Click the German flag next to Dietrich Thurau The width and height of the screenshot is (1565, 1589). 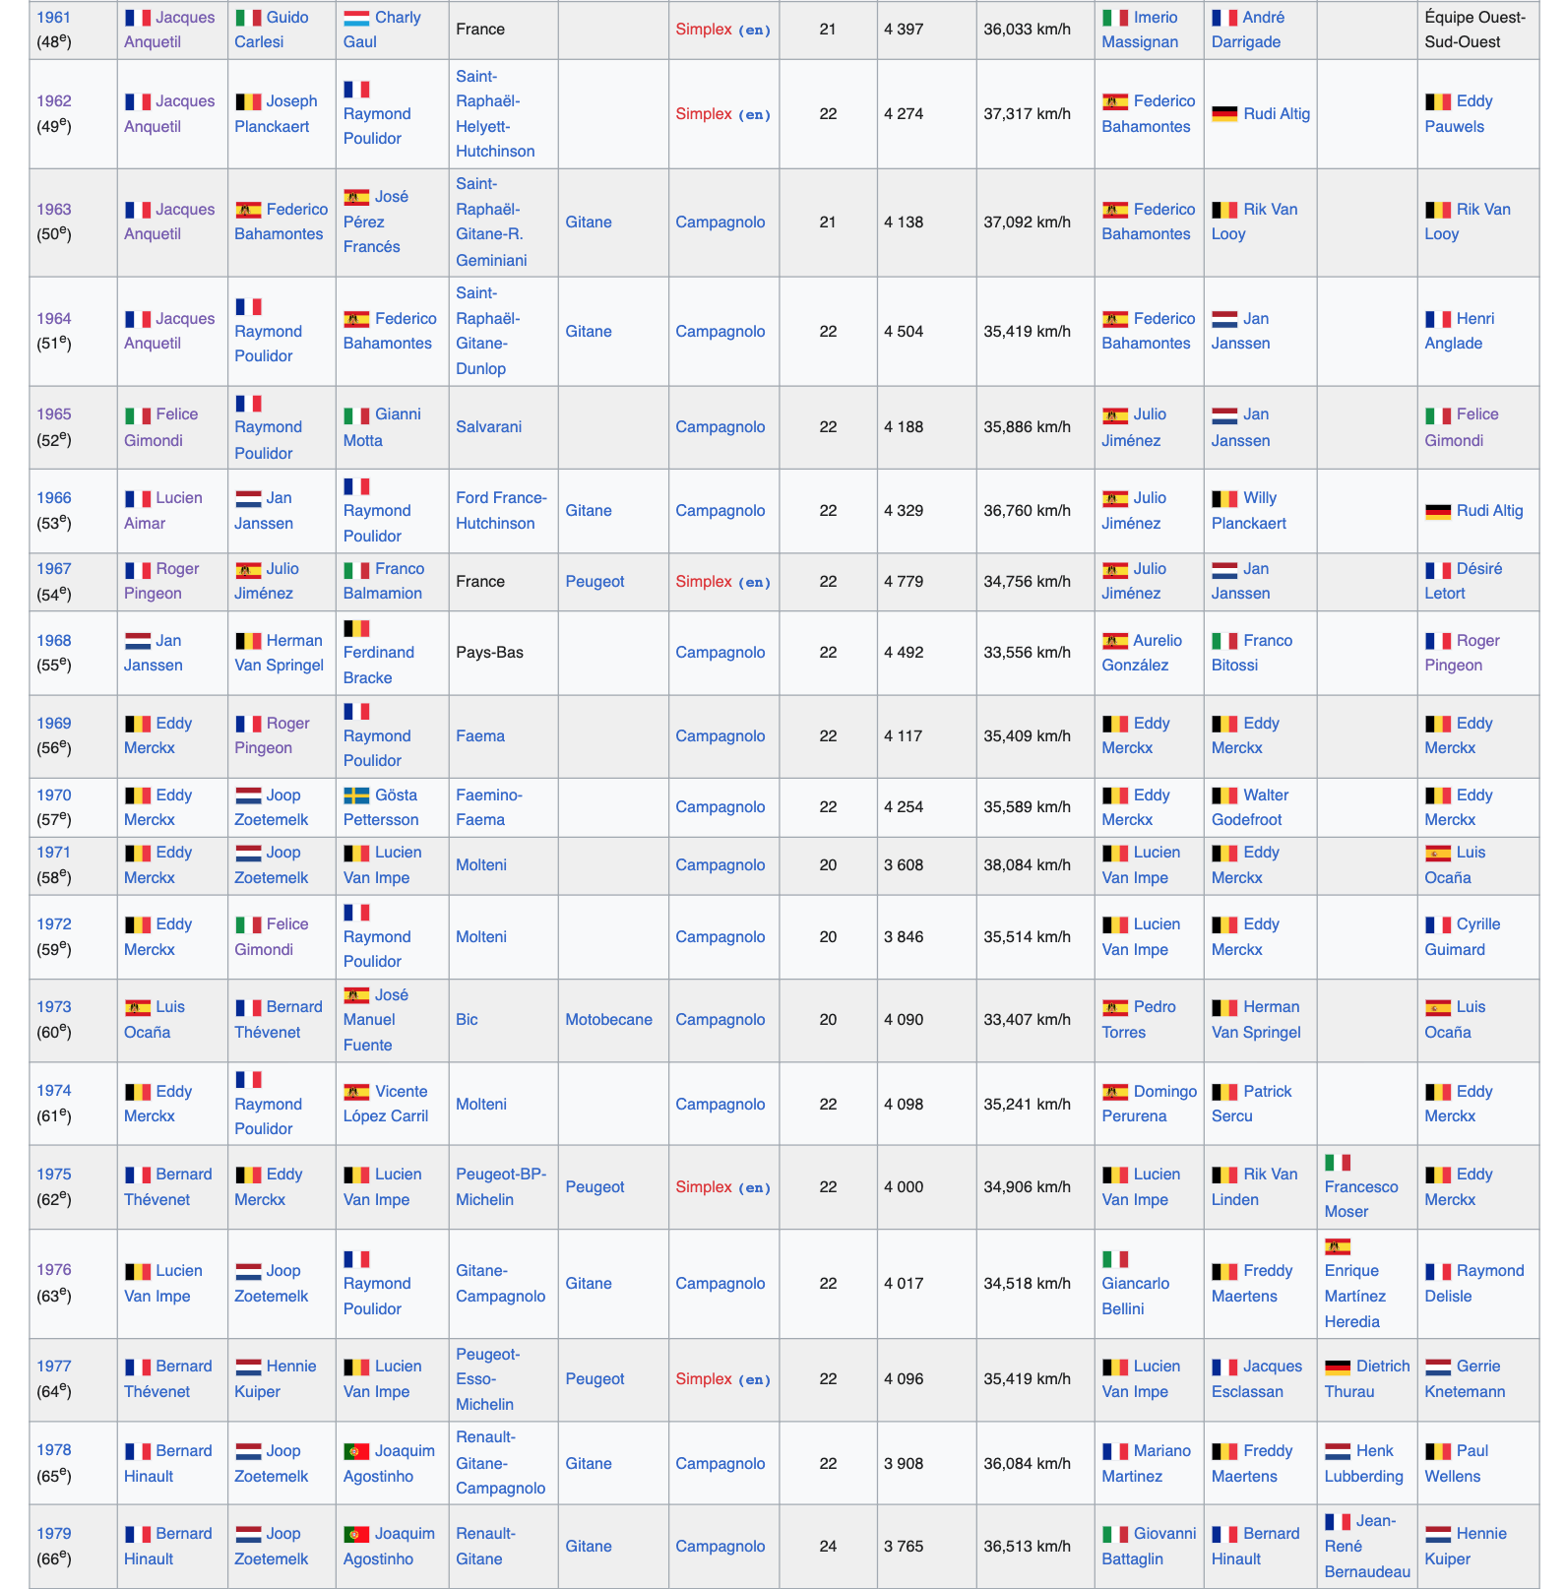tap(1338, 1367)
